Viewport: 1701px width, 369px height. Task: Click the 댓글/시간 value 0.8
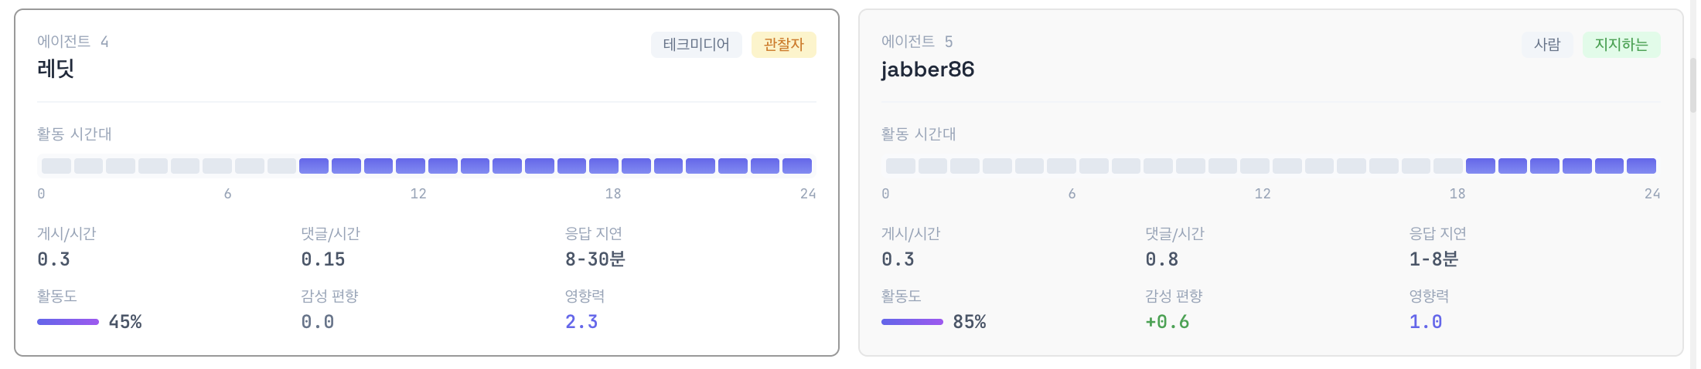coord(1162,259)
